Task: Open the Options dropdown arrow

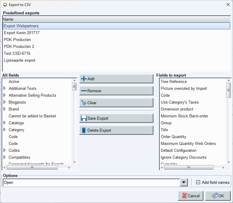Action: tap(184, 183)
